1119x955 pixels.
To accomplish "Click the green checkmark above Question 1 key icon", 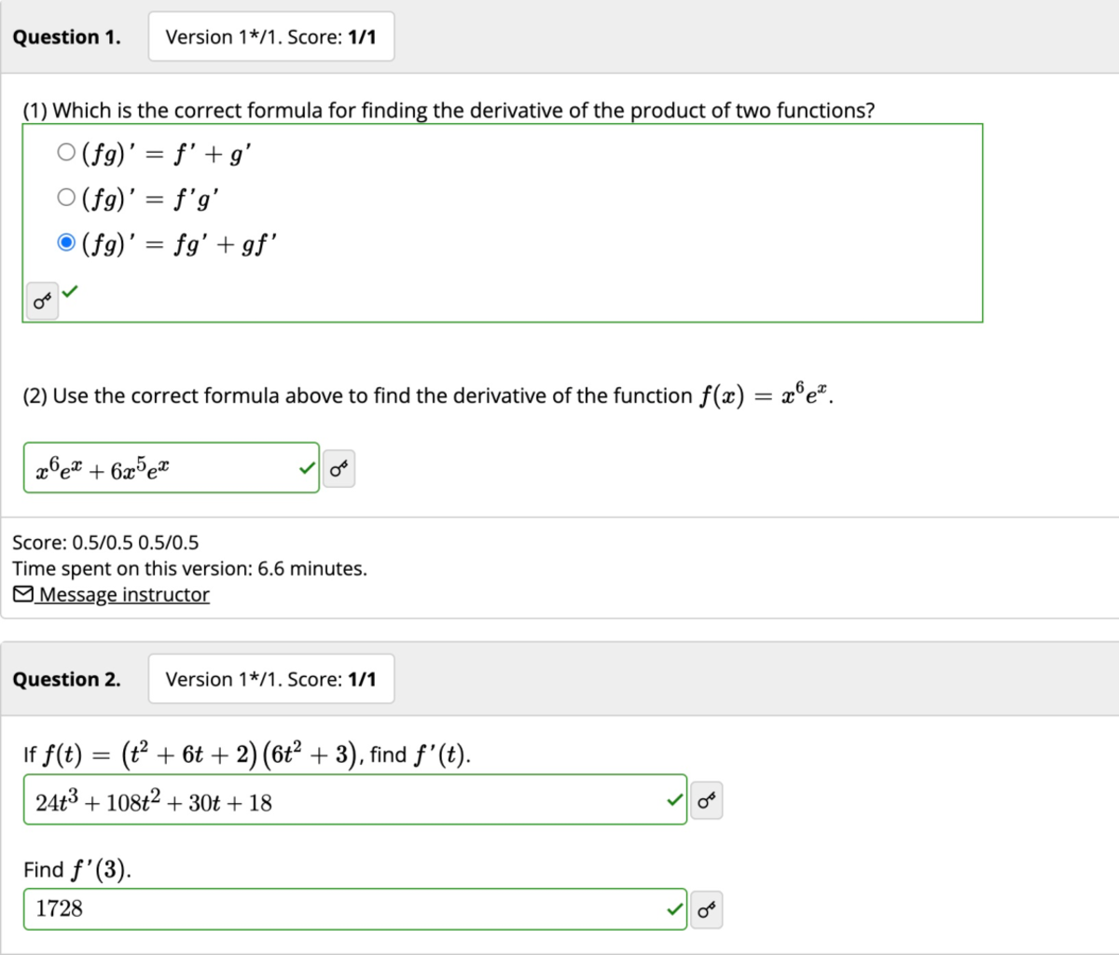I will click(69, 293).
